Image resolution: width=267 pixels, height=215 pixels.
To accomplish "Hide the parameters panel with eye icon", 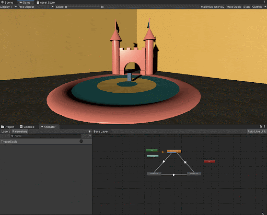I will click(90, 131).
